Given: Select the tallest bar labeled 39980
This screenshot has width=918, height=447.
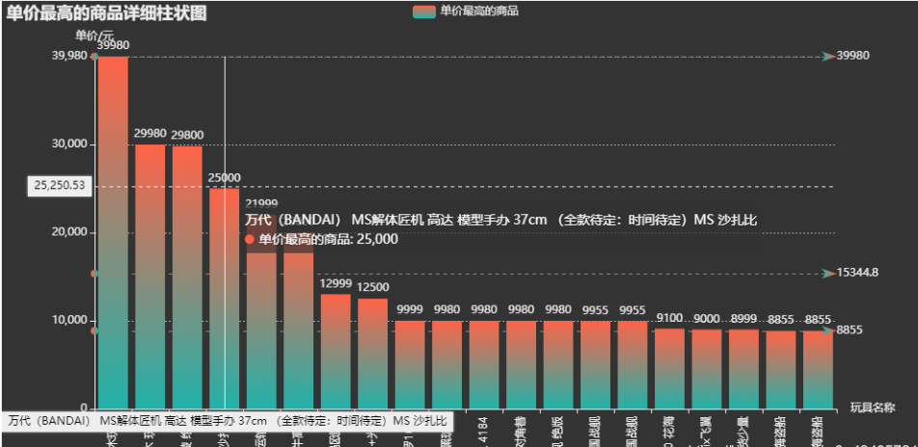Looking at the screenshot, I should [x=113, y=233].
